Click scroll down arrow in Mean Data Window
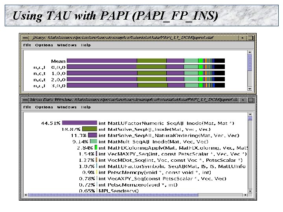 (x=250, y=191)
